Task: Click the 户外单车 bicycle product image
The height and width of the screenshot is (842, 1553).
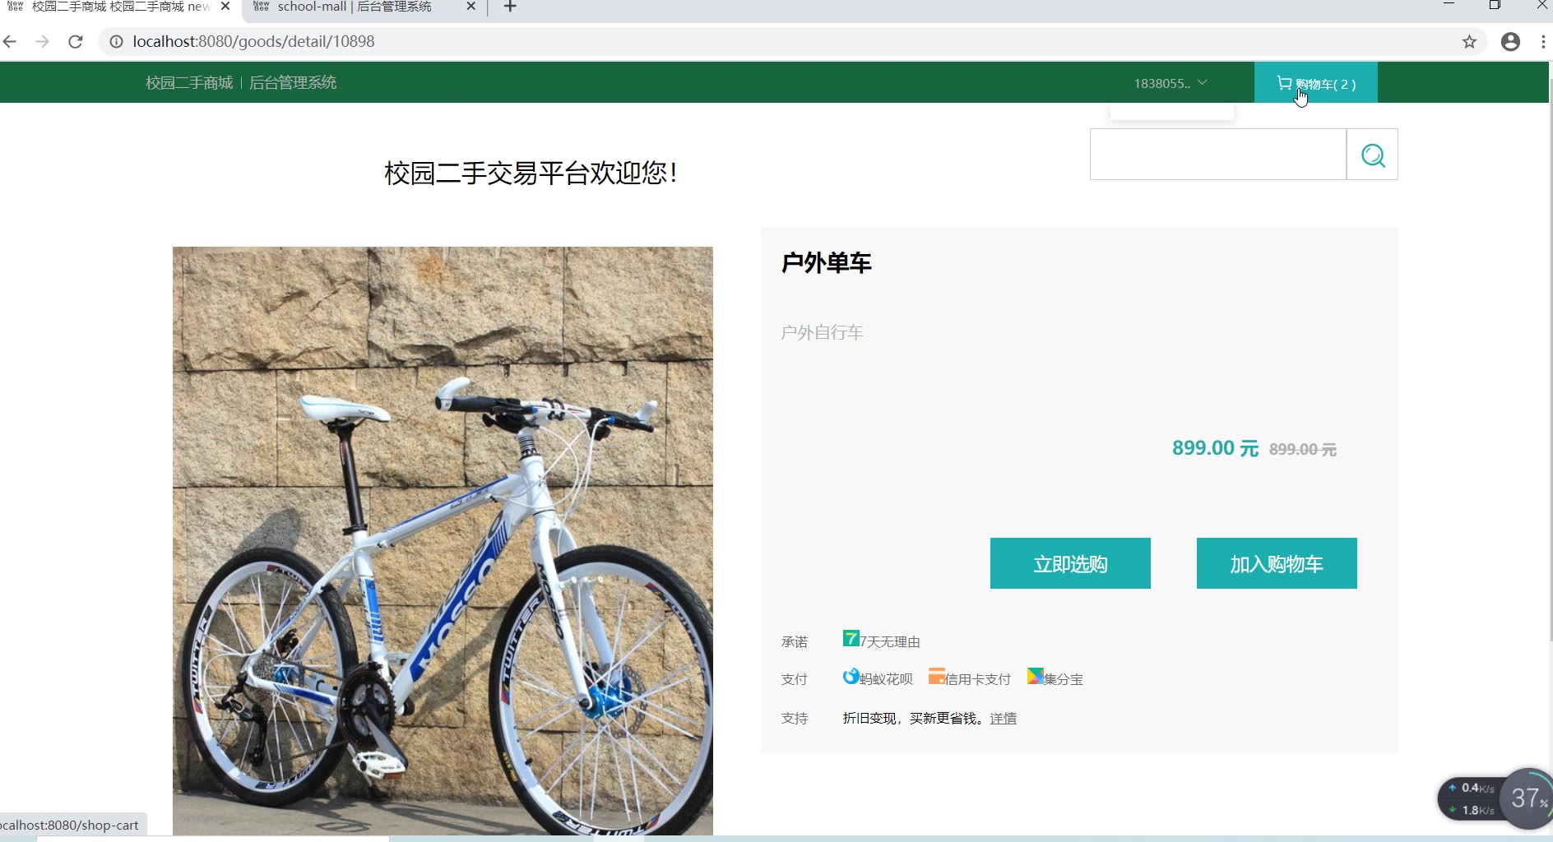Action: tap(443, 540)
